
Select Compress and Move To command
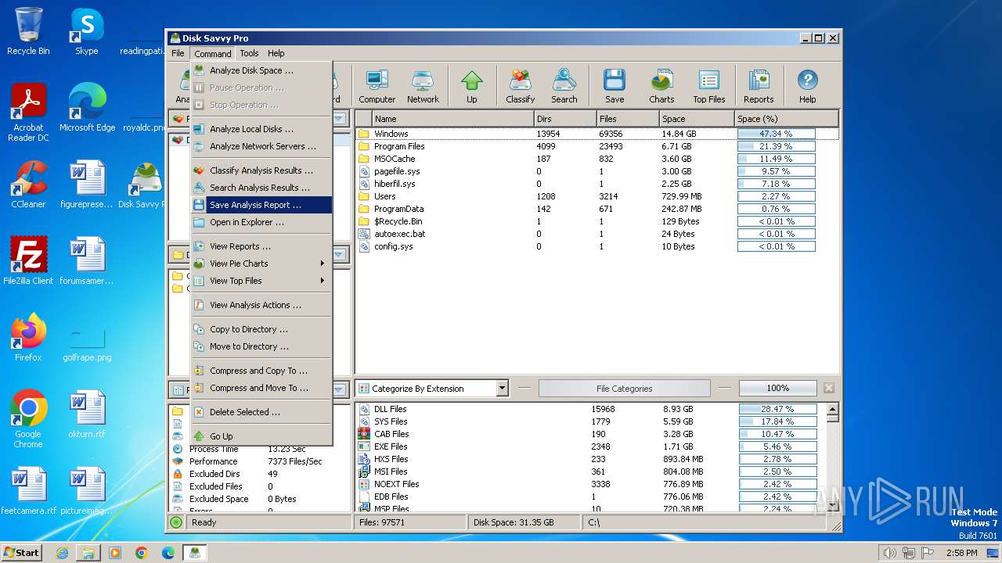click(261, 388)
